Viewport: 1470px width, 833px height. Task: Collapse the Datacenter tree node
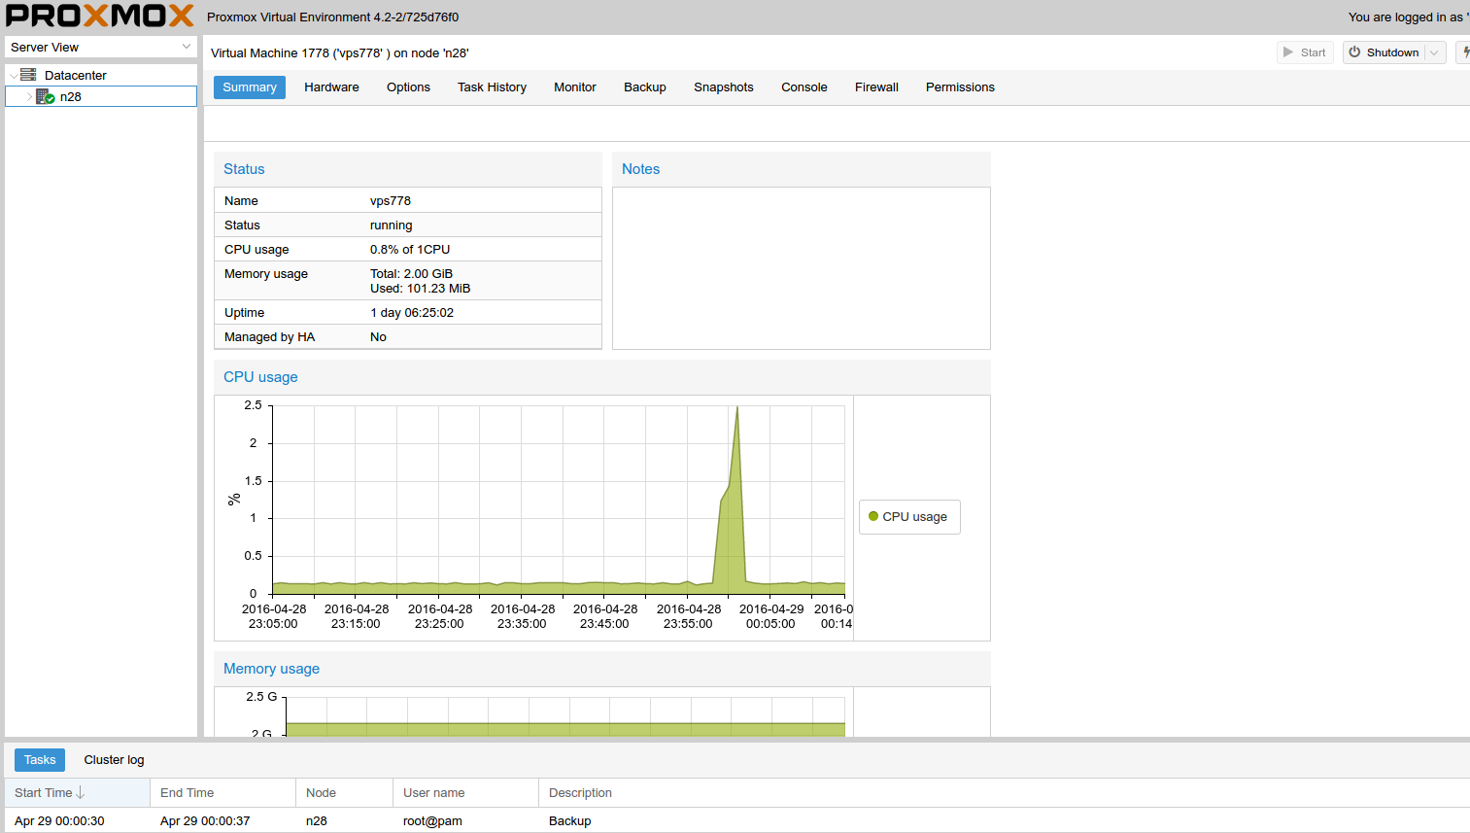tap(13, 76)
